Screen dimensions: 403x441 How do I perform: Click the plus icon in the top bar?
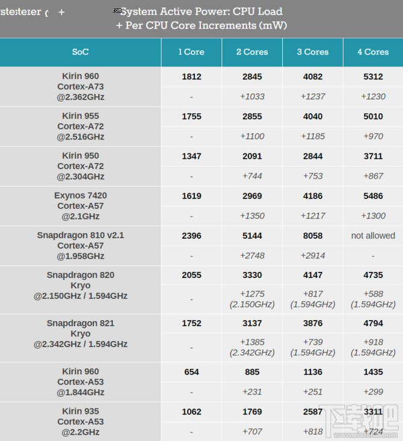pyautogui.click(x=61, y=12)
